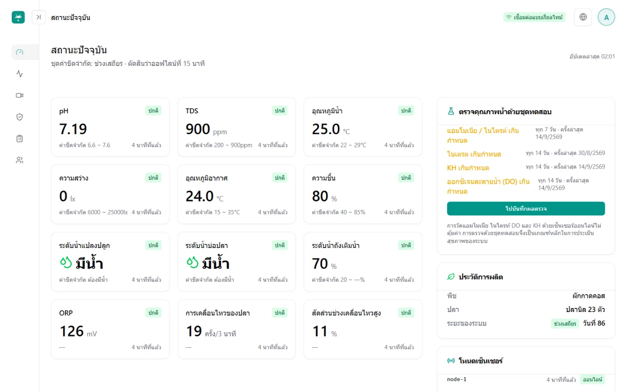Click the wifi realtime connection badge
Viewport: 627px width, 392px height.
pos(534,17)
